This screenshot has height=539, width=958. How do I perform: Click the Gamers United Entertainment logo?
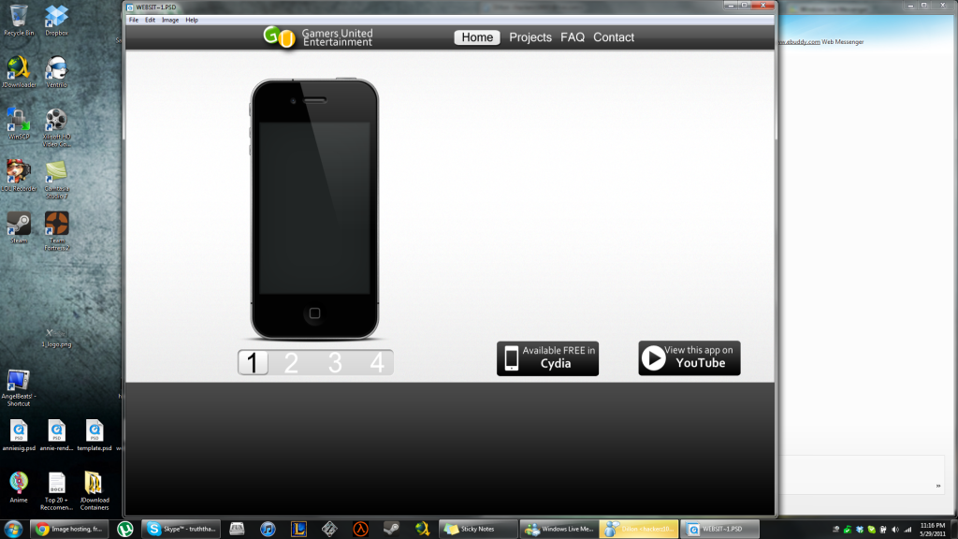(318, 37)
